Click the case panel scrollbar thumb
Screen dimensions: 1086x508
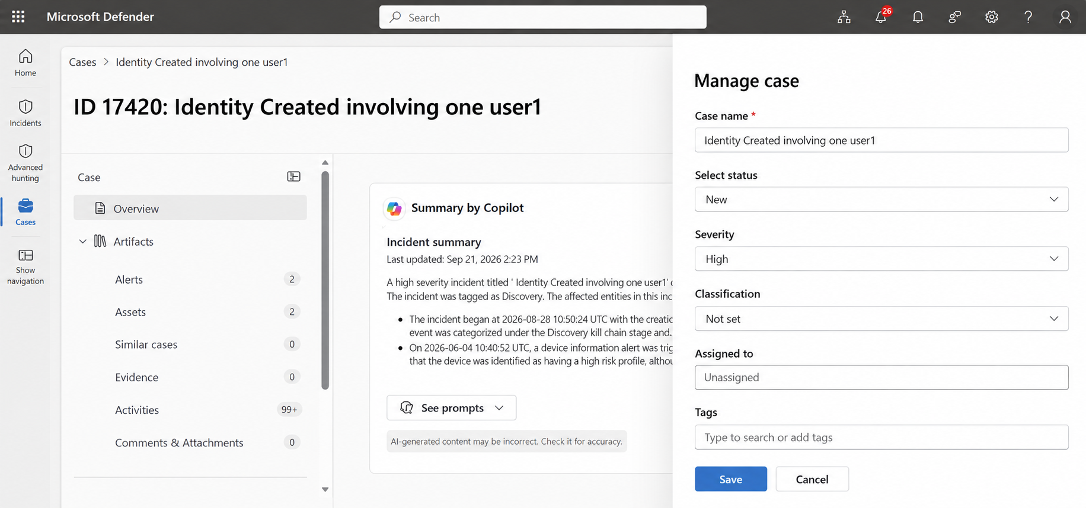tap(325, 281)
